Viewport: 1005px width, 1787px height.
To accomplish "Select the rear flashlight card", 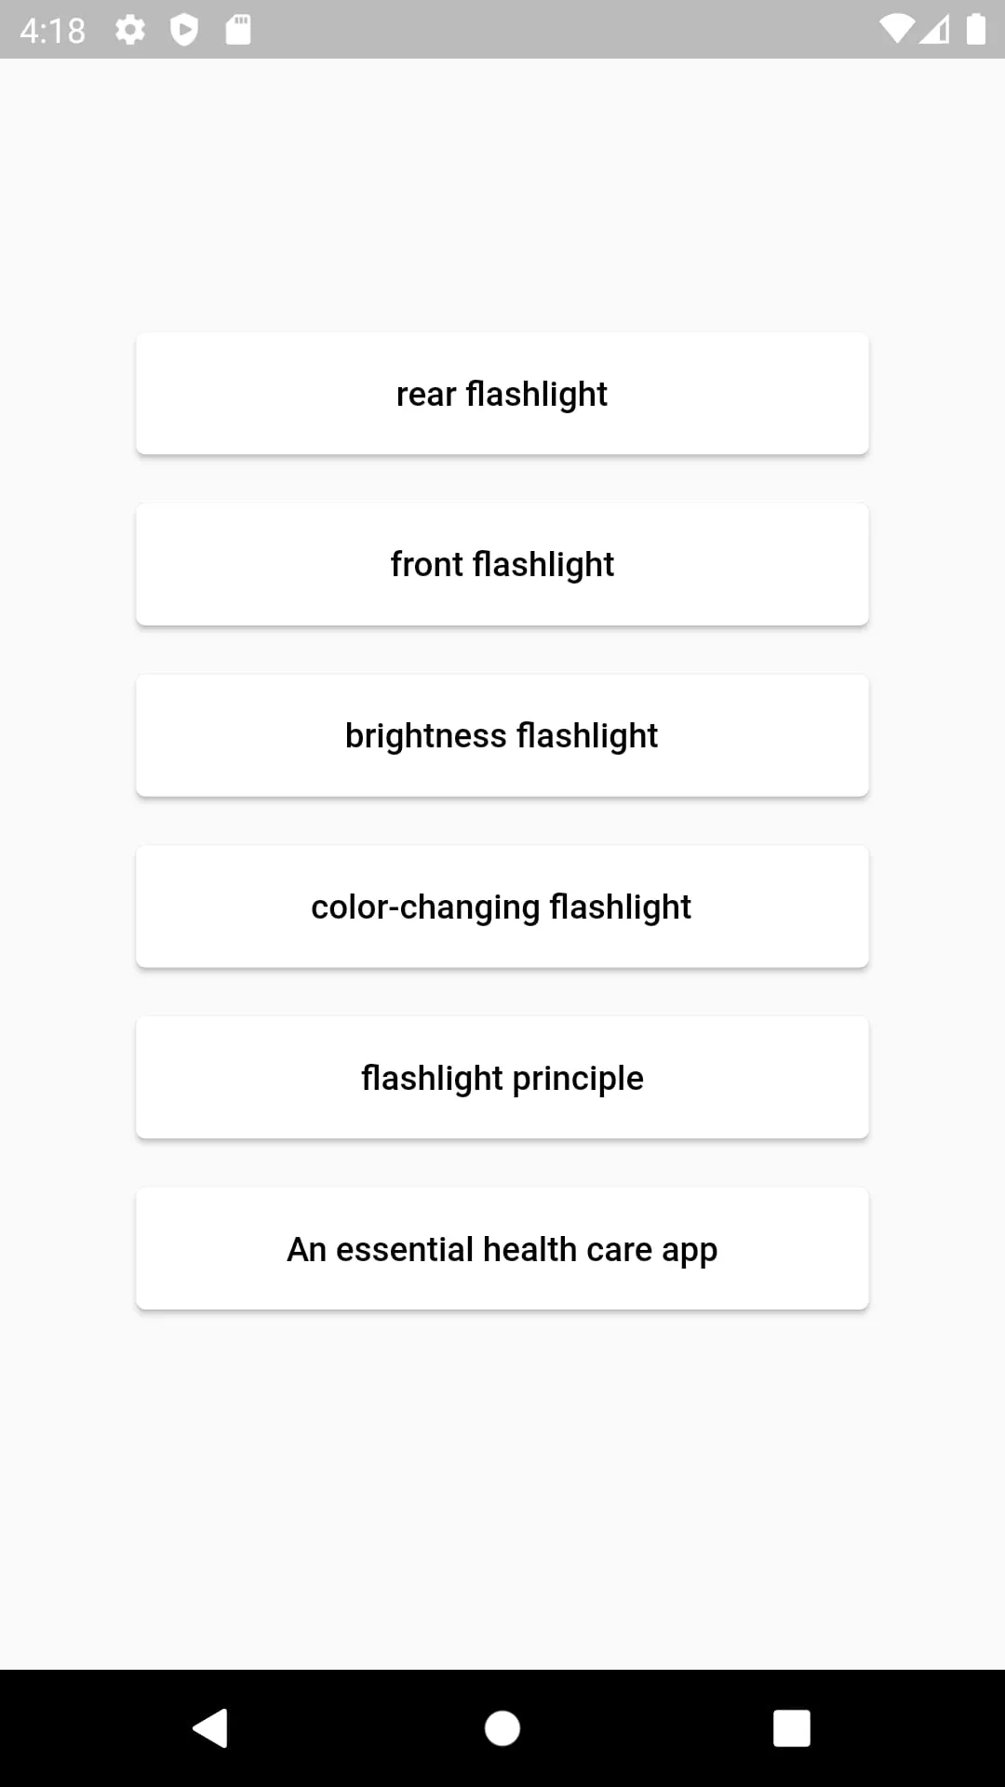I will 502,393.
